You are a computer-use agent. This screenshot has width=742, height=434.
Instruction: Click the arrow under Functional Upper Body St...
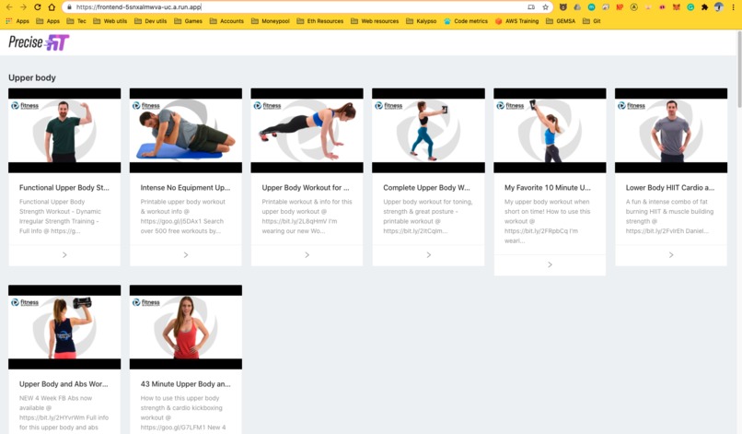(64, 255)
